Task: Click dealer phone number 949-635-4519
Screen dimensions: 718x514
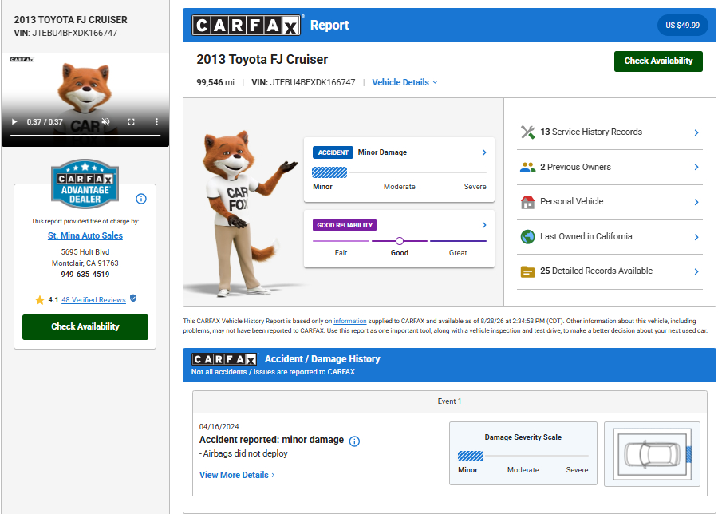Action: click(85, 275)
